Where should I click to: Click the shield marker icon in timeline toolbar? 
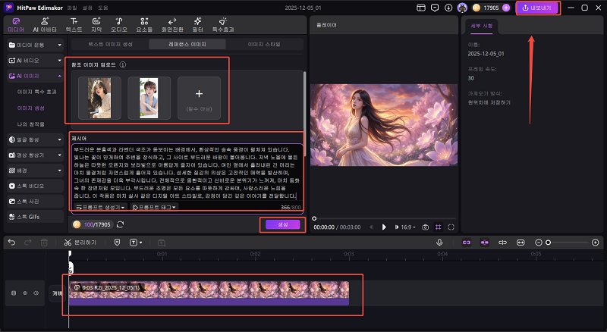(118, 243)
